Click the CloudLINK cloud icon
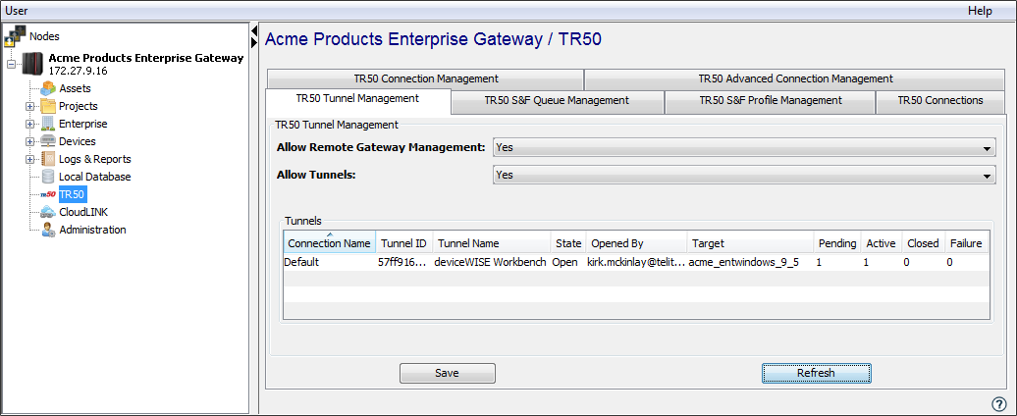 48,212
